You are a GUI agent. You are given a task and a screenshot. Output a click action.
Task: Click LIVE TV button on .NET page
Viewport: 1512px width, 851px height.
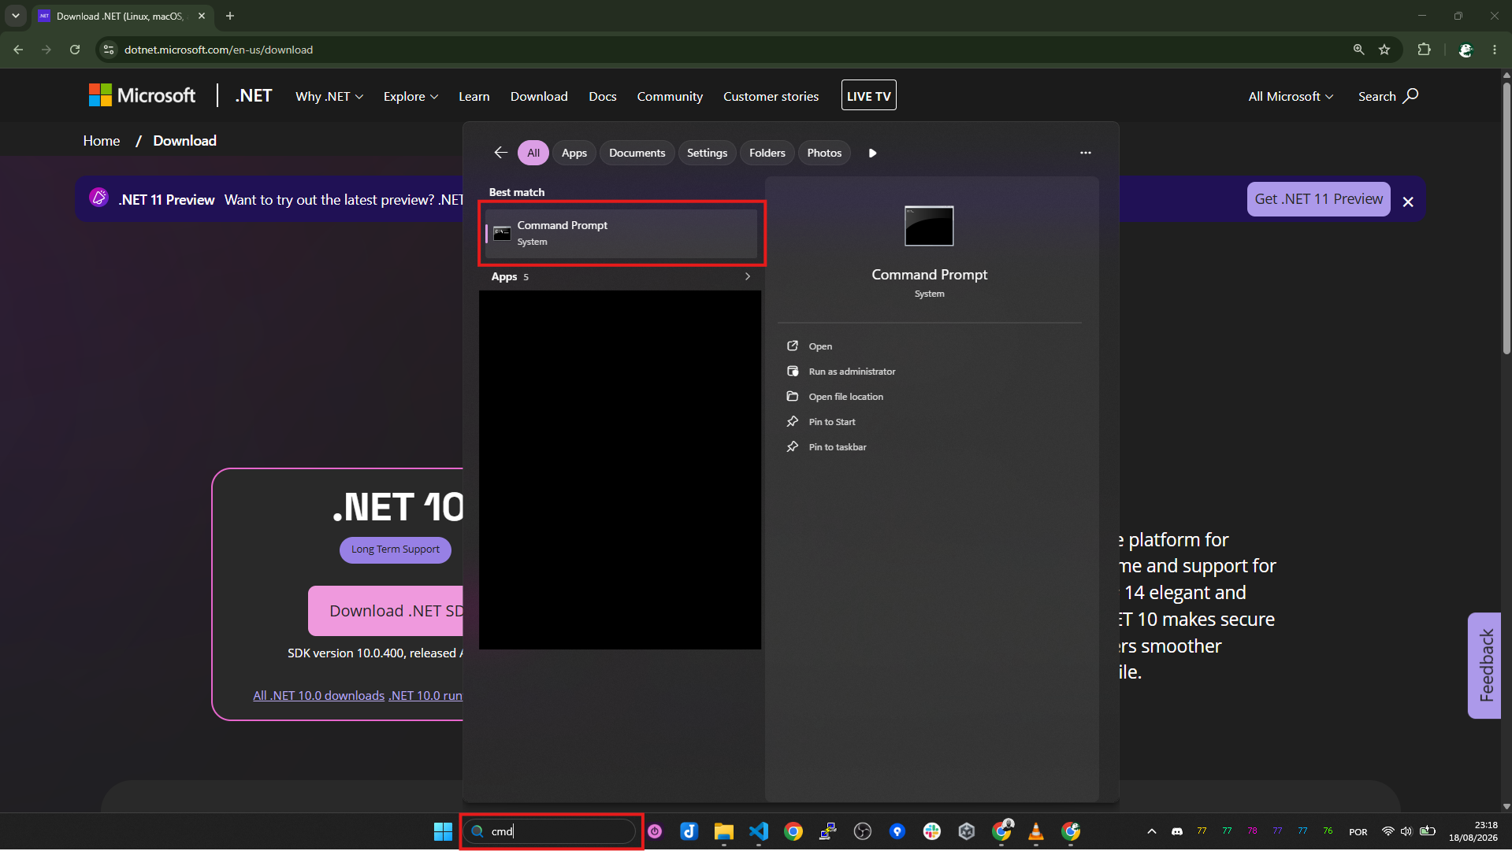(x=868, y=95)
